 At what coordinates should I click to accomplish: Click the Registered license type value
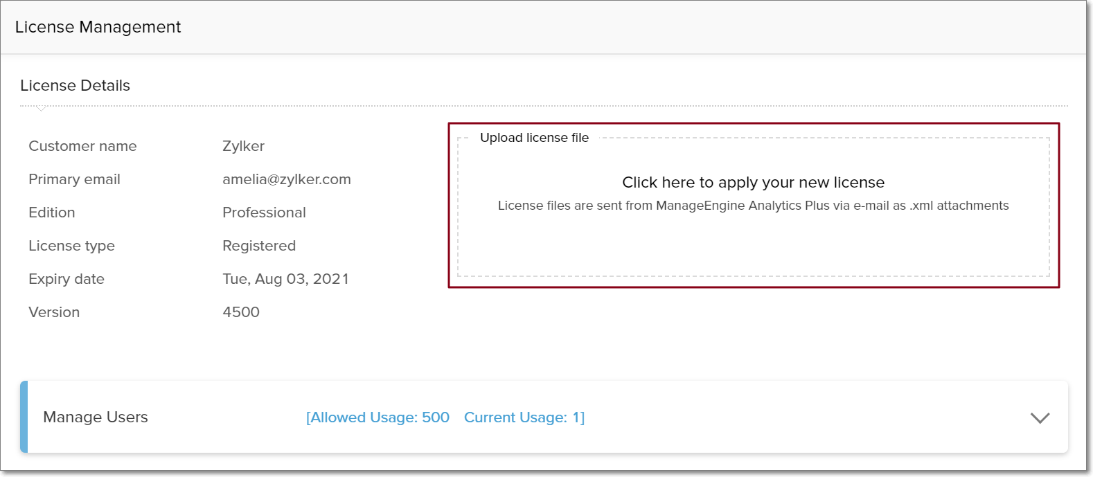pos(258,246)
